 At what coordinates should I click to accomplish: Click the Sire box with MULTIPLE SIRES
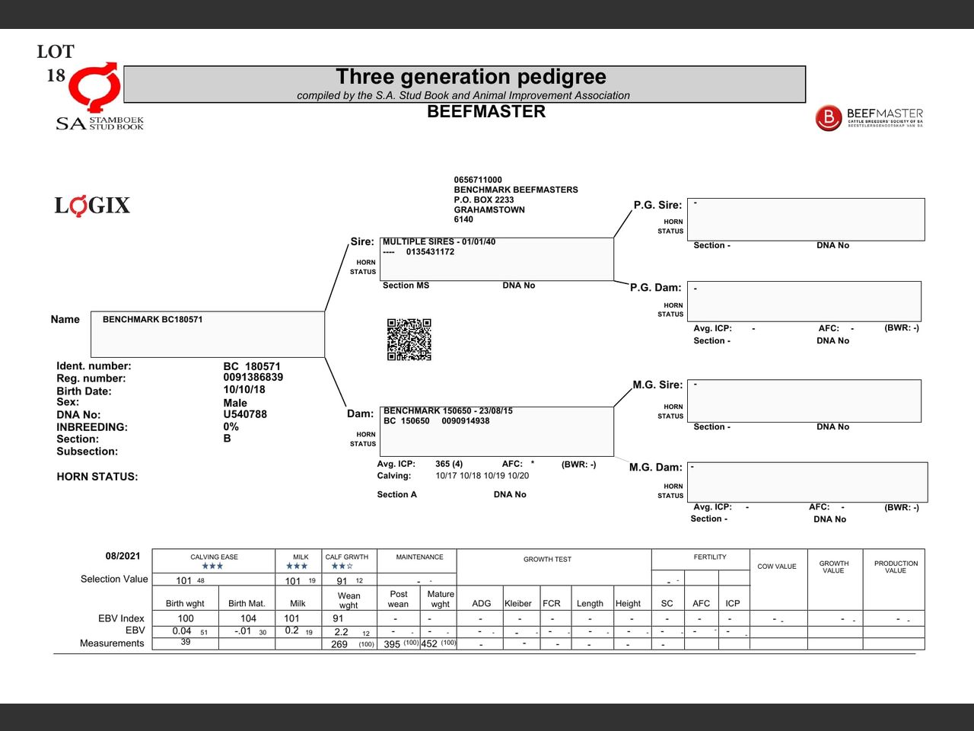click(496, 259)
